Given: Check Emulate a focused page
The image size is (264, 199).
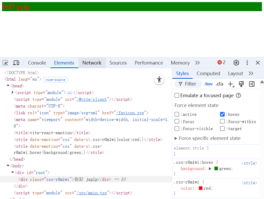Looking at the screenshot, I should tap(177, 95).
